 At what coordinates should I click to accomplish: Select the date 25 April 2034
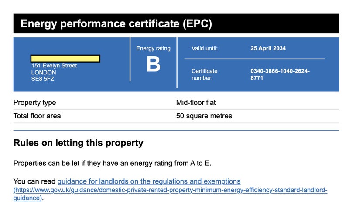pos(268,48)
